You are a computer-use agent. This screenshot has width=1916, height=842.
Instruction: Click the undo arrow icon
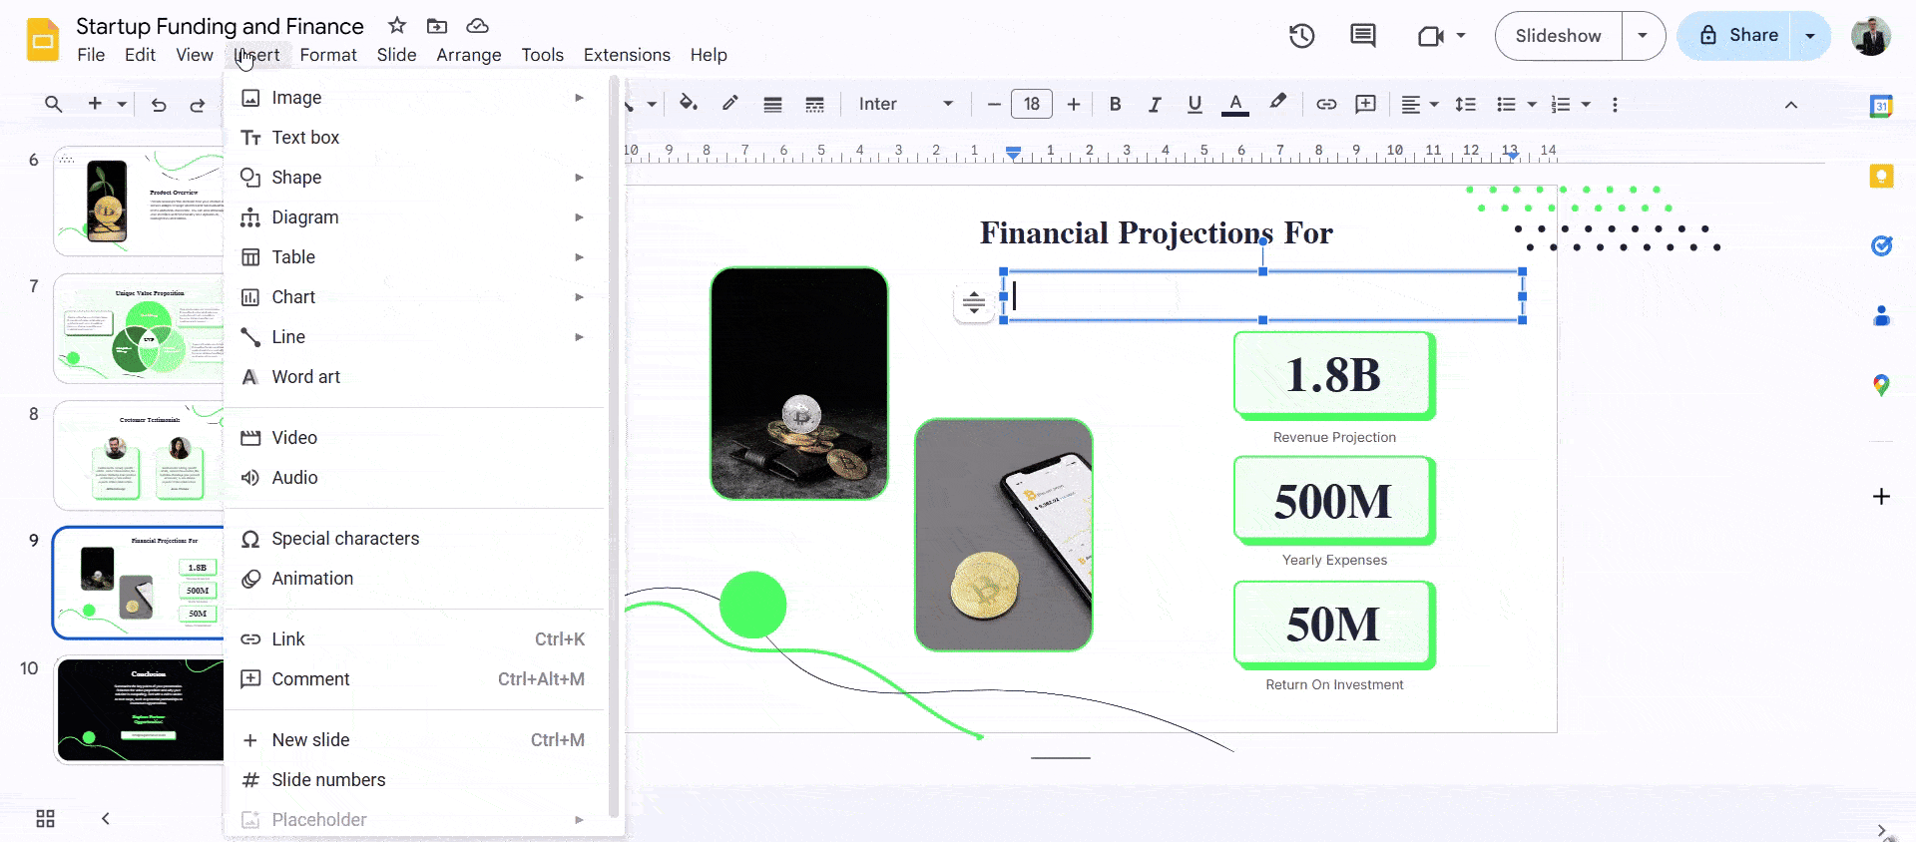tap(159, 105)
